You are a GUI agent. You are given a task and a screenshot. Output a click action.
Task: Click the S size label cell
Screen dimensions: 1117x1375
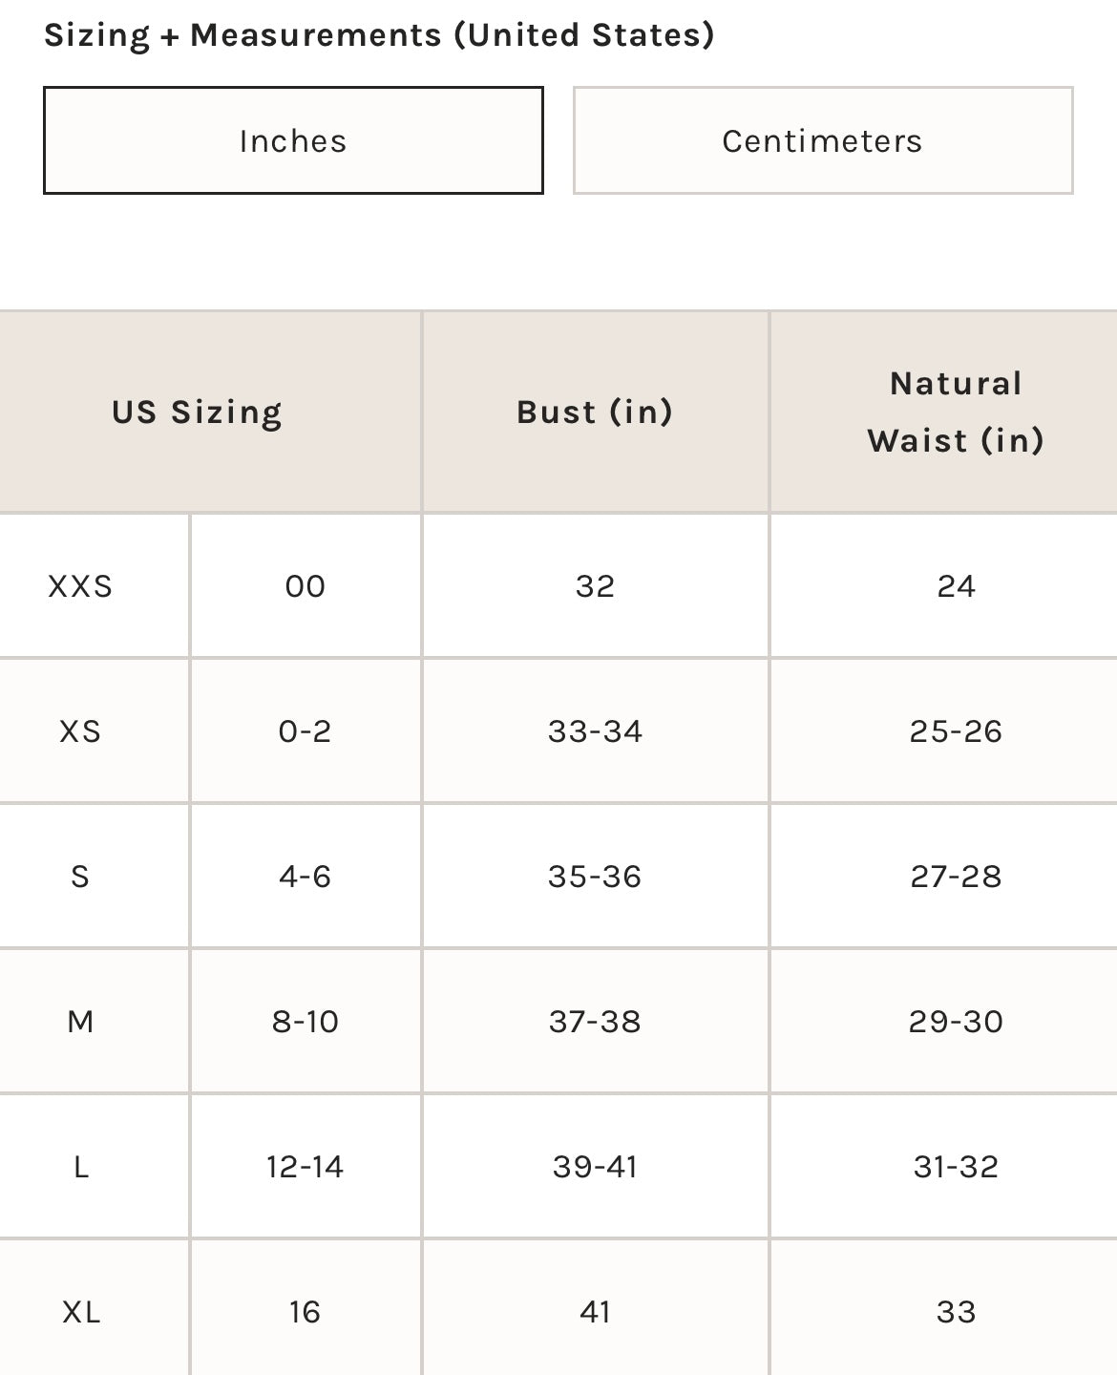pyautogui.click(x=80, y=876)
